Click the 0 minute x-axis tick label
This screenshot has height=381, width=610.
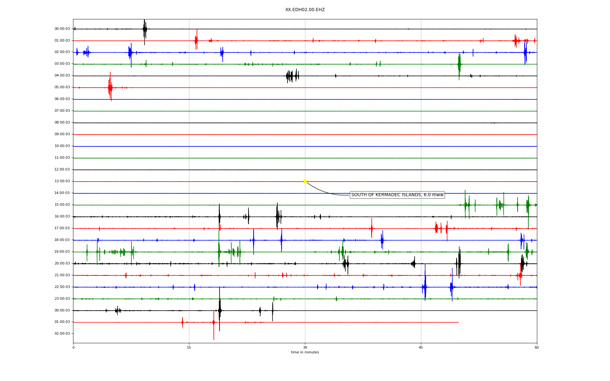click(x=73, y=348)
